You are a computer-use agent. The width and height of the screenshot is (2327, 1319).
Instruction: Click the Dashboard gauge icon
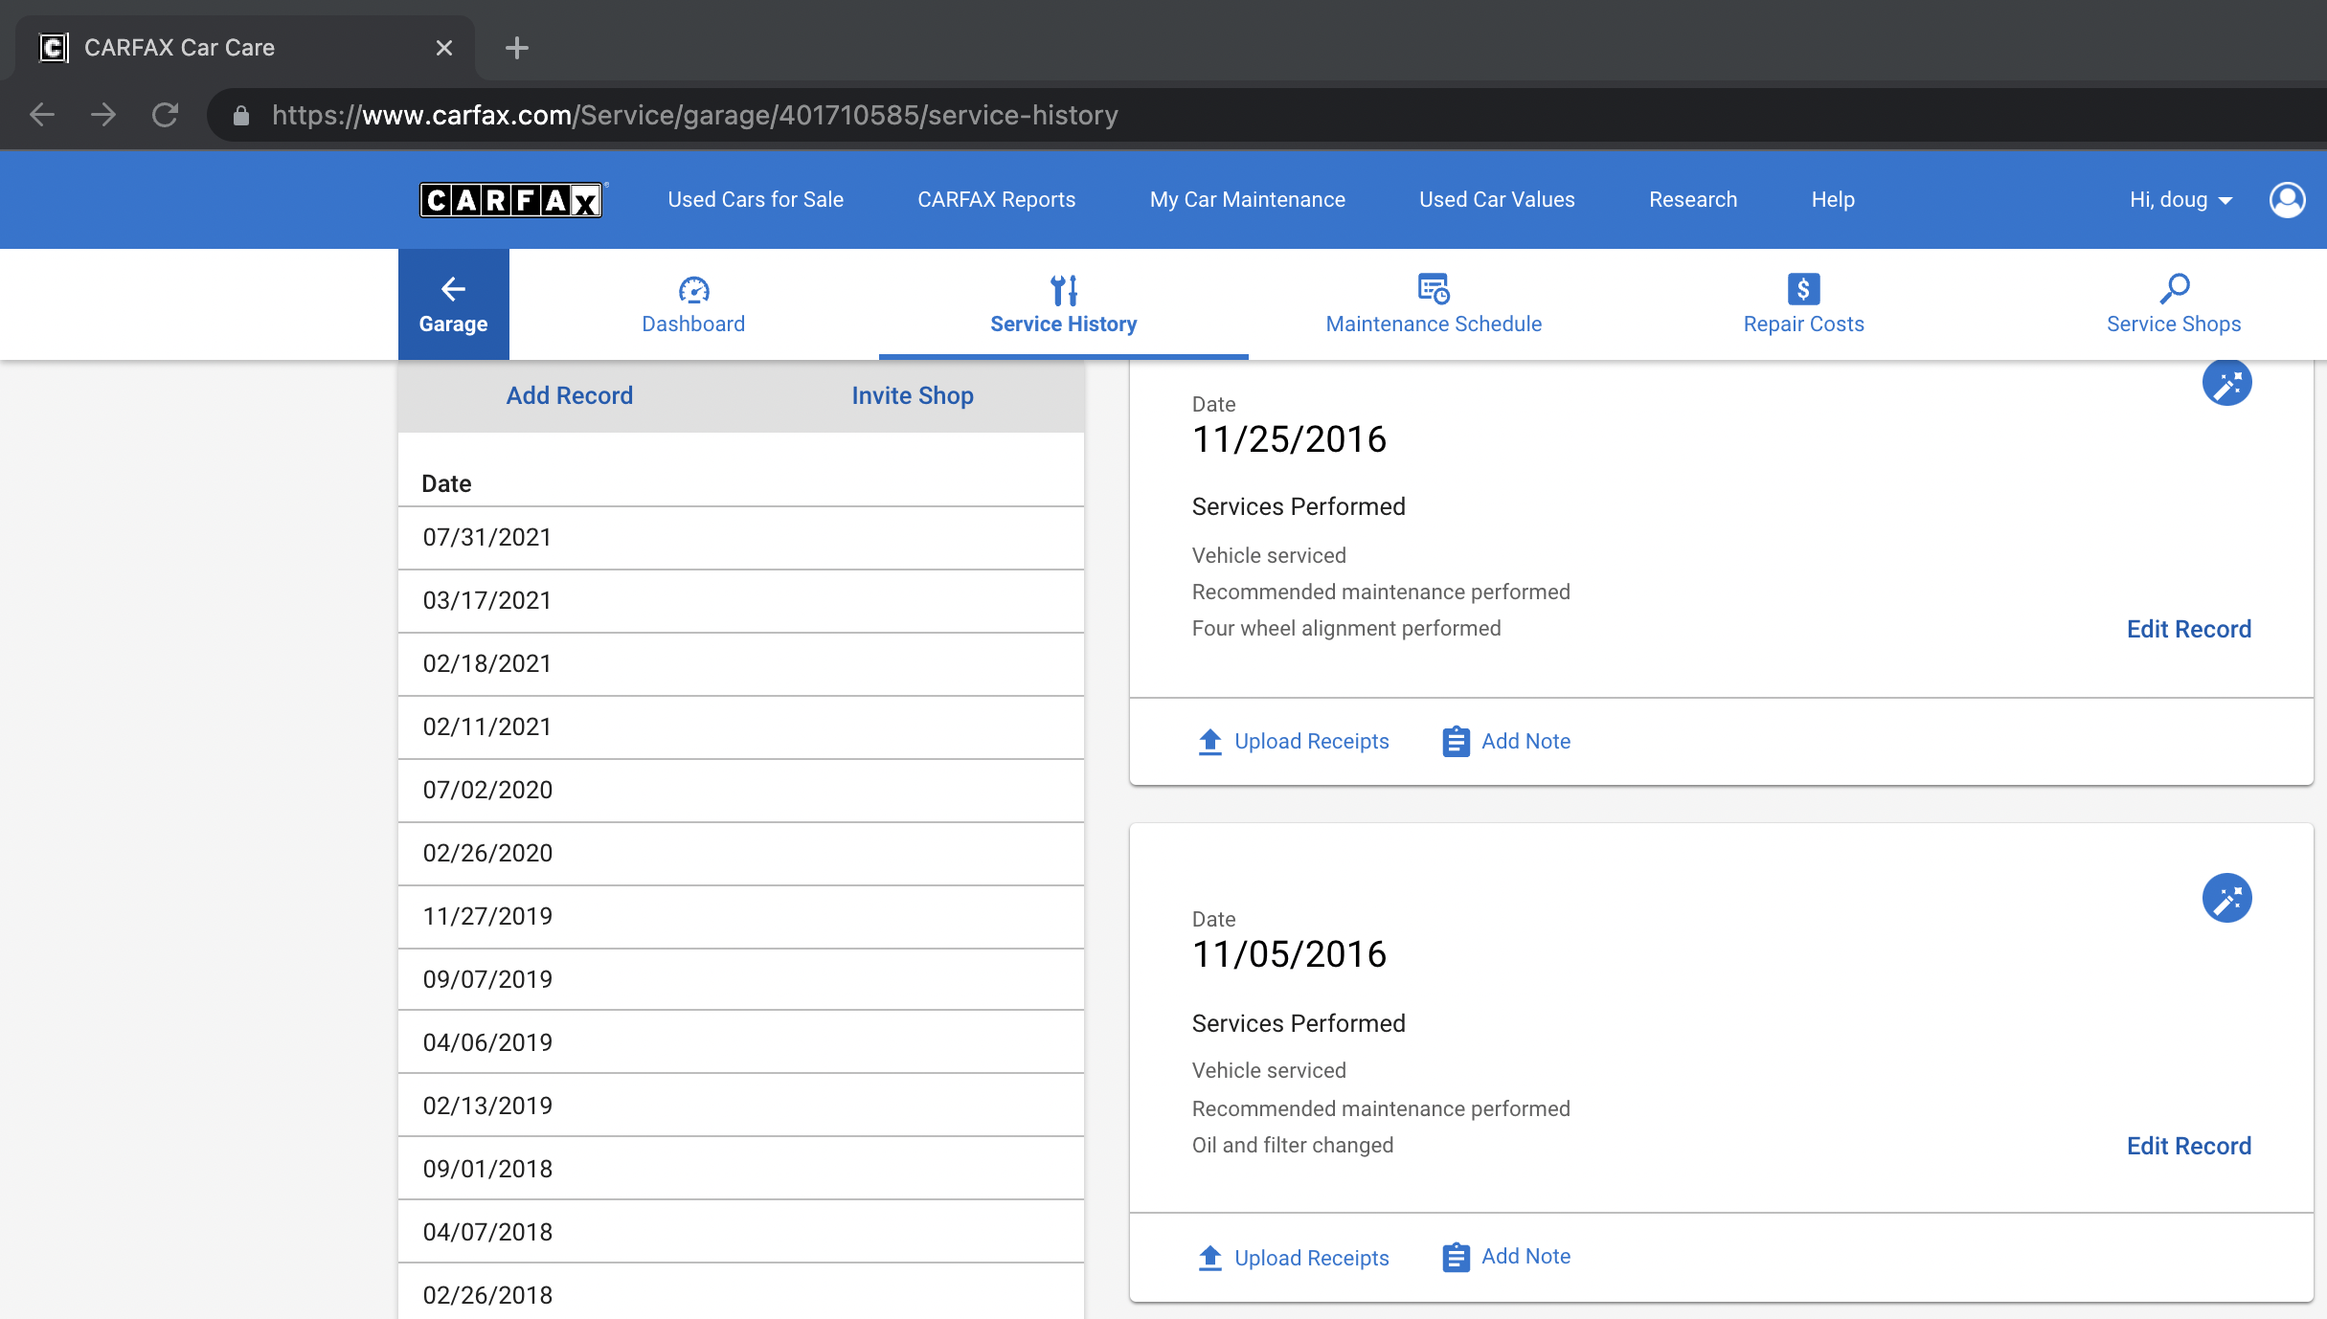693,289
